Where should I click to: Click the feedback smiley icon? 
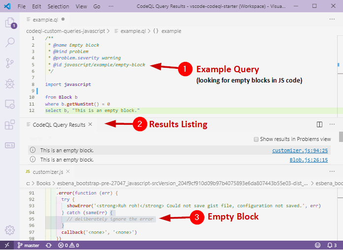click(x=317, y=246)
